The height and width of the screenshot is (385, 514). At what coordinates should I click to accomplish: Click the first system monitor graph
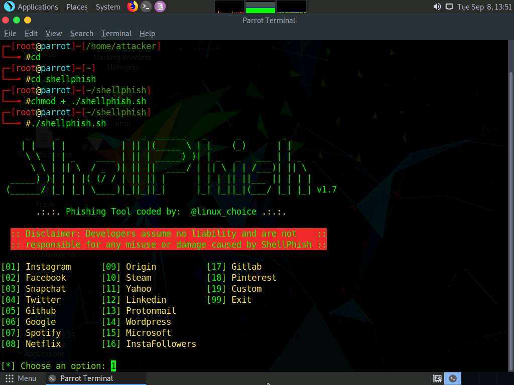(229, 7)
